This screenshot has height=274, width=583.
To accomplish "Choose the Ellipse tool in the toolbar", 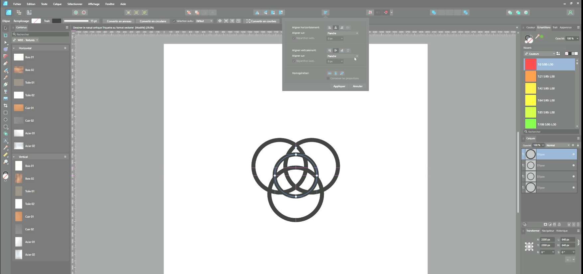I will click(5, 120).
